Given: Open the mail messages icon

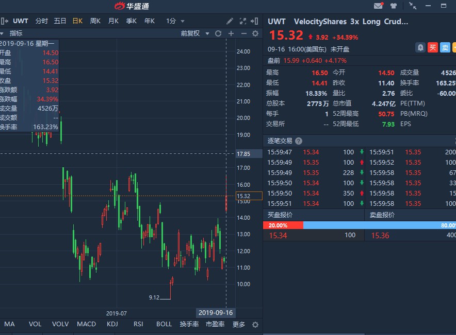Looking at the screenshot, I should click(378, 6).
